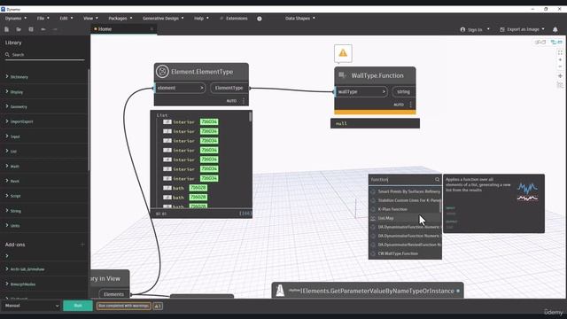Click the green Run button
Image resolution: width=567 pixels, height=319 pixels.
click(78, 306)
